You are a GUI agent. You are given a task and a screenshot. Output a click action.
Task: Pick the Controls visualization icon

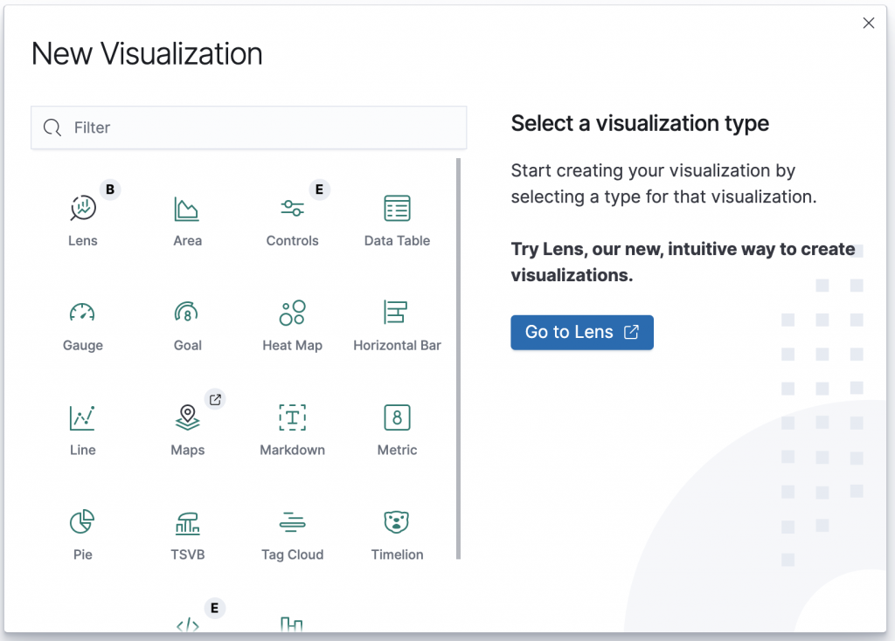click(292, 209)
